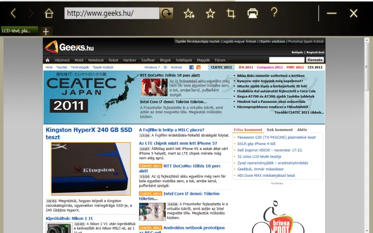Image resolution: width=373 pixels, height=233 pixels.
Task: Add page to favorites (star plus)
Action: (x=189, y=13)
